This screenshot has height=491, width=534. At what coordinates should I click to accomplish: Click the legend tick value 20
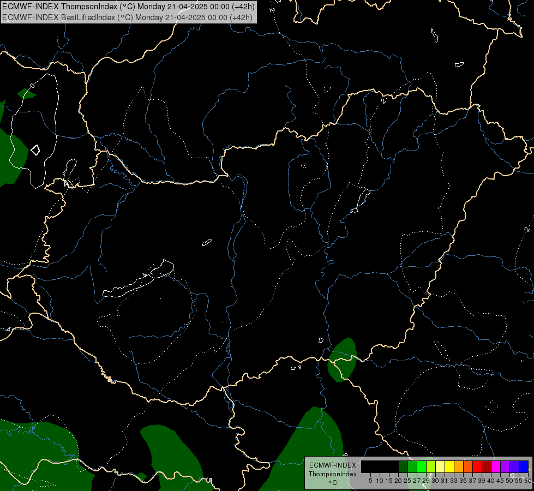(x=398, y=481)
